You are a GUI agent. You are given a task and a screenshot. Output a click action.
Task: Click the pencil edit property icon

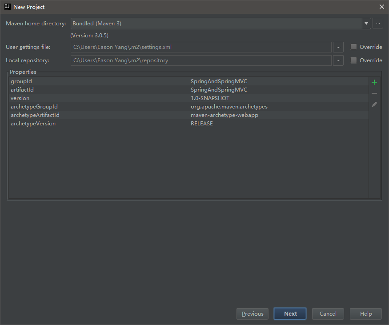click(x=374, y=104)
